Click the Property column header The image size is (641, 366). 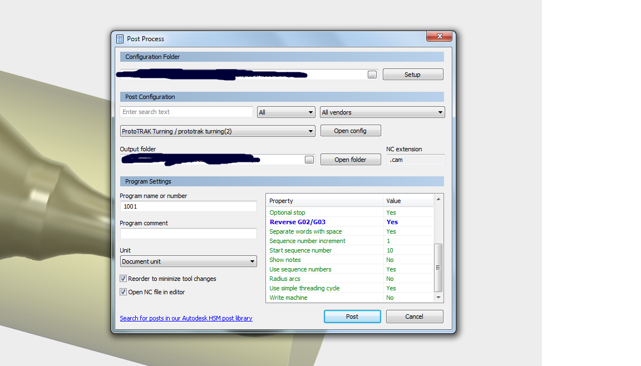[324, 201]
